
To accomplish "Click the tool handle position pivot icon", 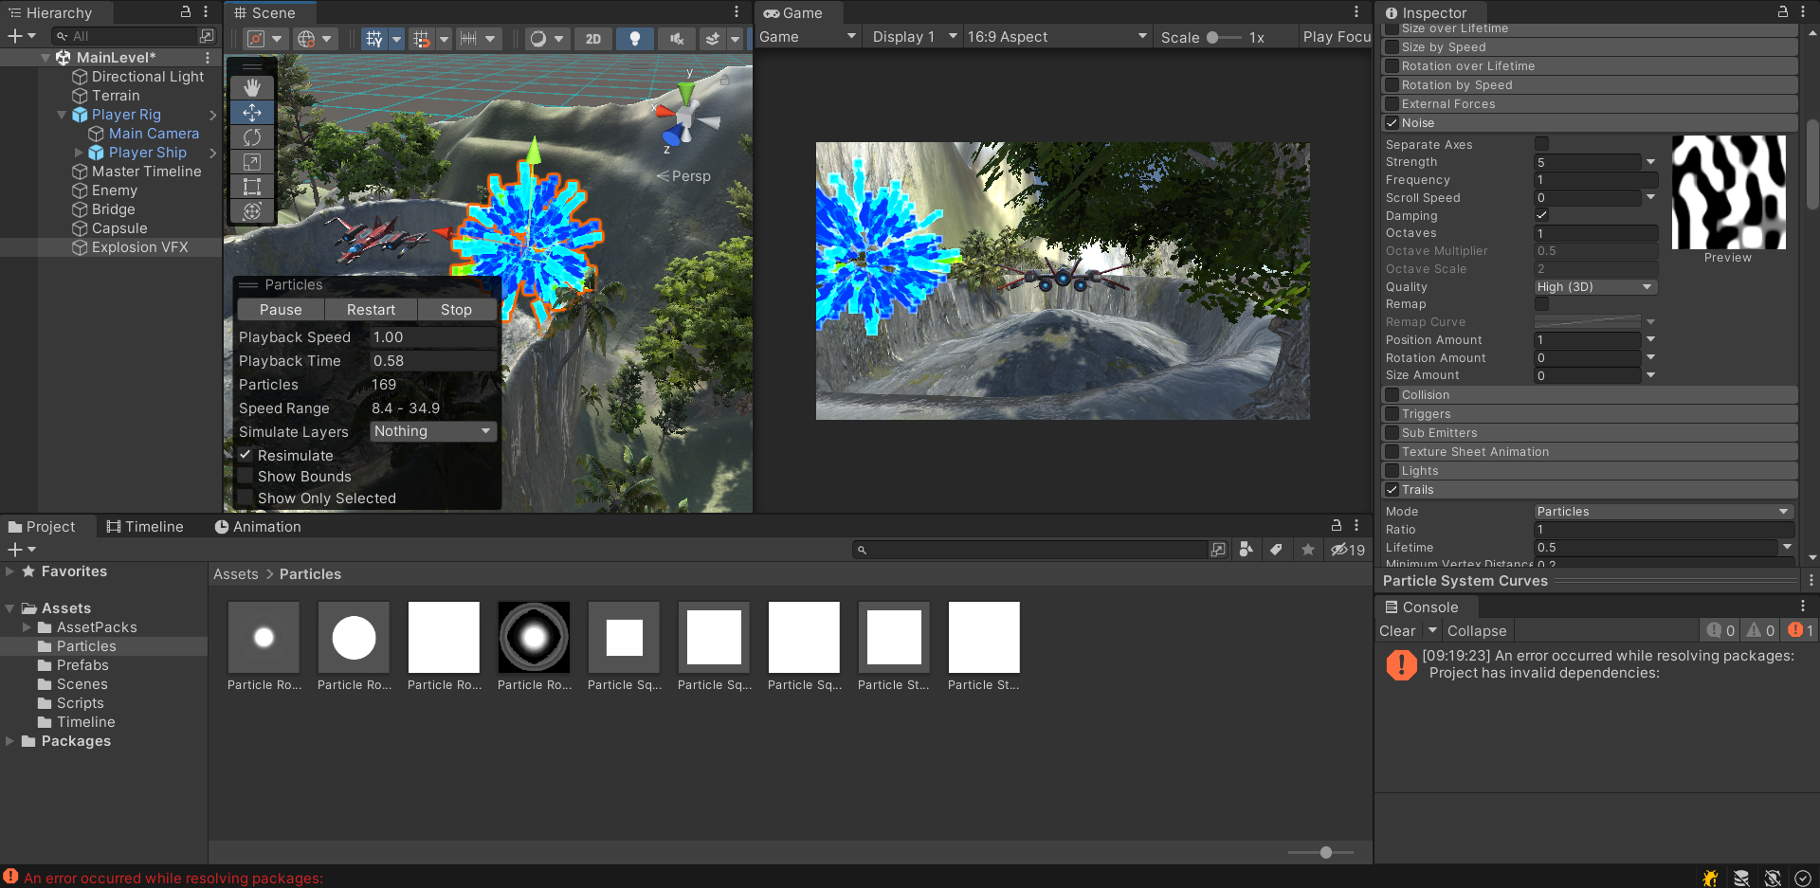I will (256, 39).
